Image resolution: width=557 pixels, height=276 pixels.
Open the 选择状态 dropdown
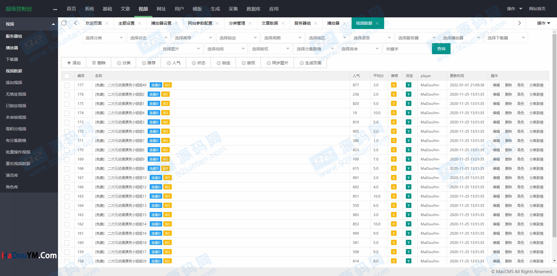(149, 38)
